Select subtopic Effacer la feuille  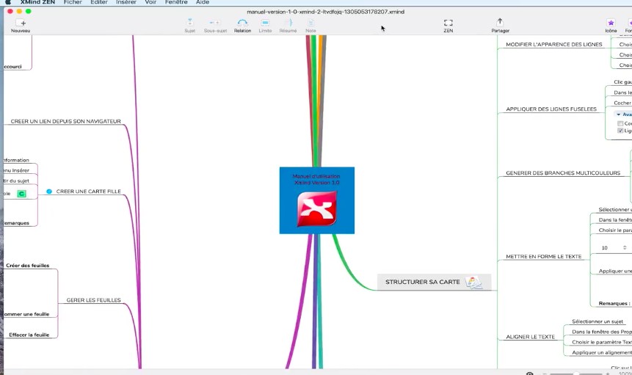29,335
